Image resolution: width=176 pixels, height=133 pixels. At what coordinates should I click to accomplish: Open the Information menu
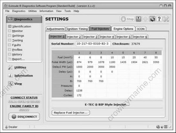click(x=46, y=11)
